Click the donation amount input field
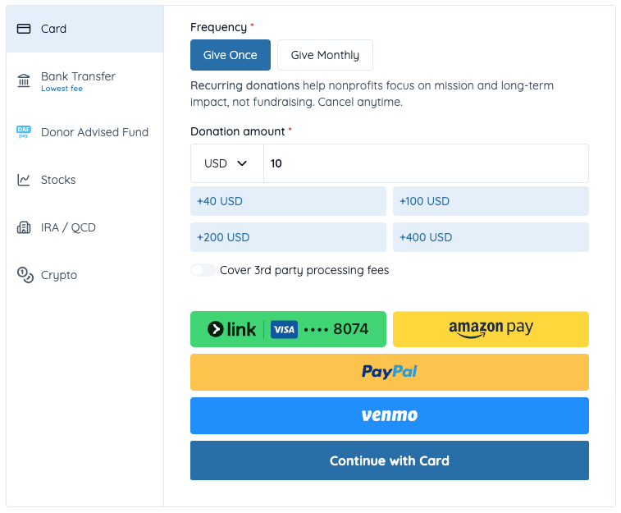This screenshot has width=621, height=513. 426,163
